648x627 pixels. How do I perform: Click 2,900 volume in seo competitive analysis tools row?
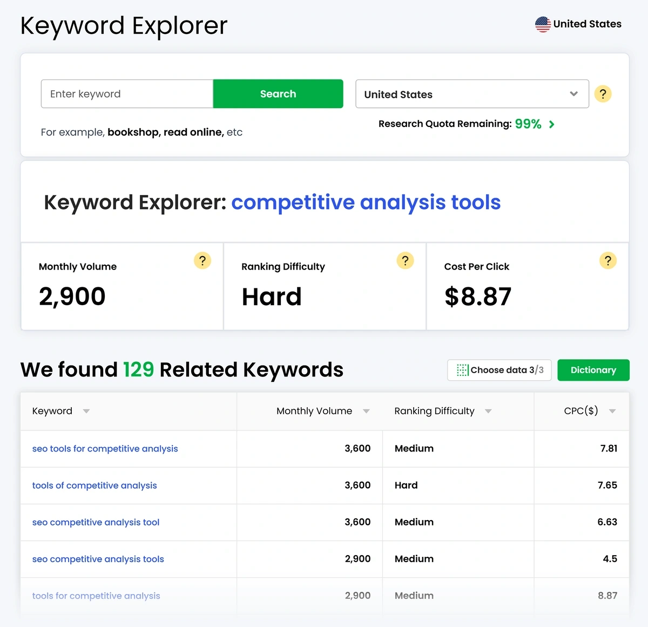tap(357, 558)
